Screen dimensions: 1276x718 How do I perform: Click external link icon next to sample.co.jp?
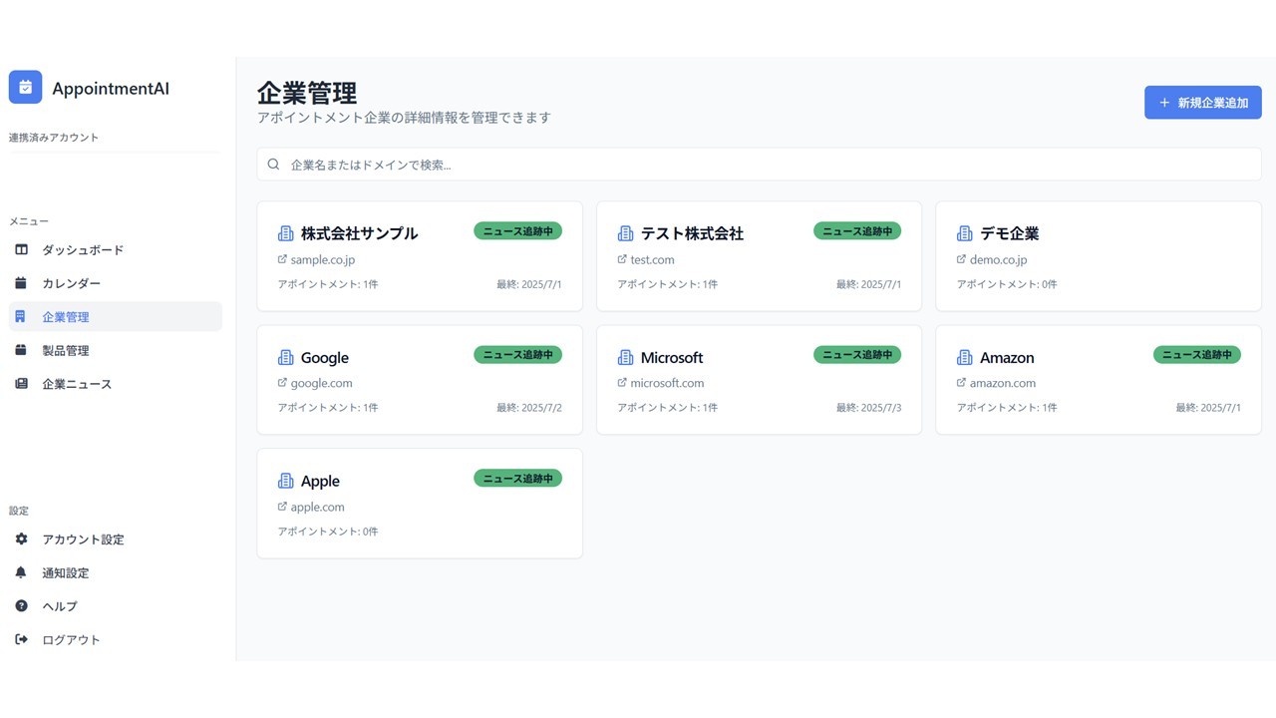coord(282,259)
